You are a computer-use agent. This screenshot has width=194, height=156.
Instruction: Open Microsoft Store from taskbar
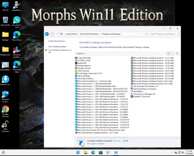pyautogui.click(x=100, y=153)
